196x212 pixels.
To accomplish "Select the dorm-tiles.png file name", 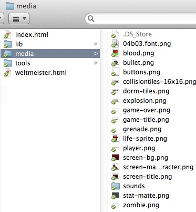I will [146, 91].
